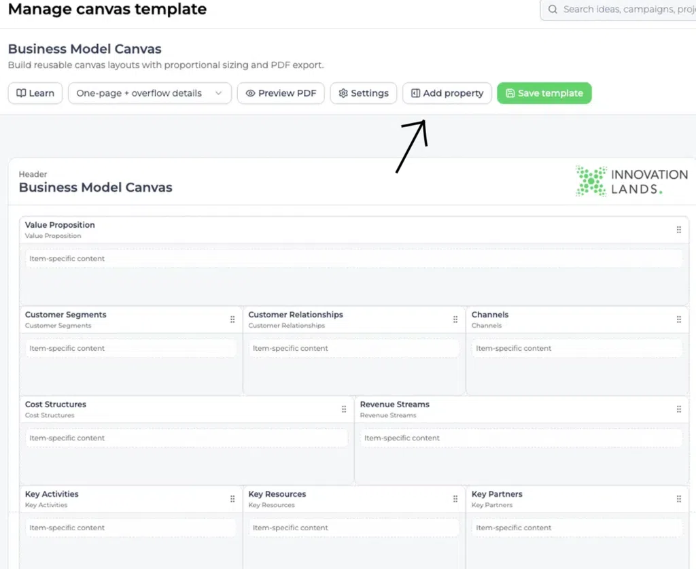Select the Revenue Streams block title
696x569 pixels.
[x=395, y=404]
